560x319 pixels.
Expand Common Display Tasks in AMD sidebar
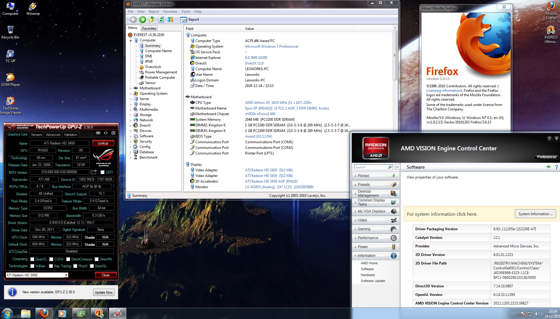(x=376, y=202)
